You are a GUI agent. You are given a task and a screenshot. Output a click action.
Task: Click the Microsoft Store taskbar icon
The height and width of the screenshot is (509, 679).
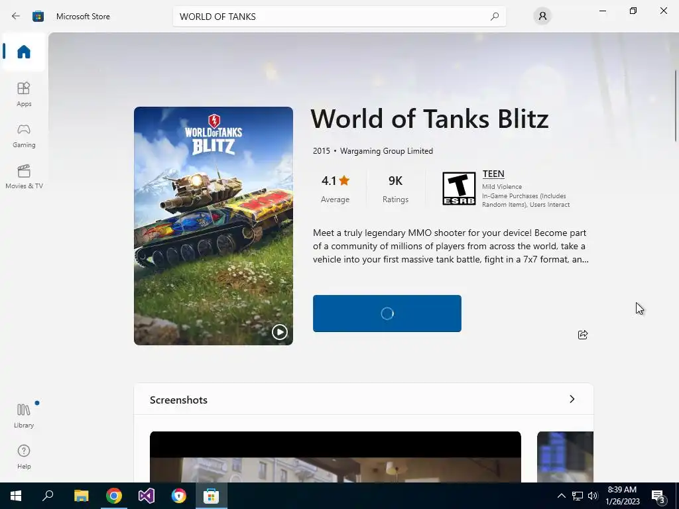coord(212,496)
